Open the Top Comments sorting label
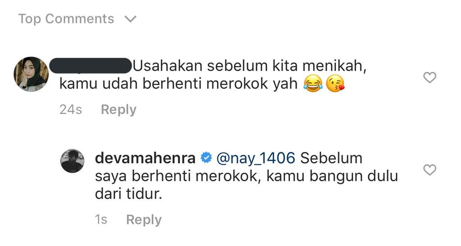This screenshot has height=246, width=461. [x=66, y=19]
